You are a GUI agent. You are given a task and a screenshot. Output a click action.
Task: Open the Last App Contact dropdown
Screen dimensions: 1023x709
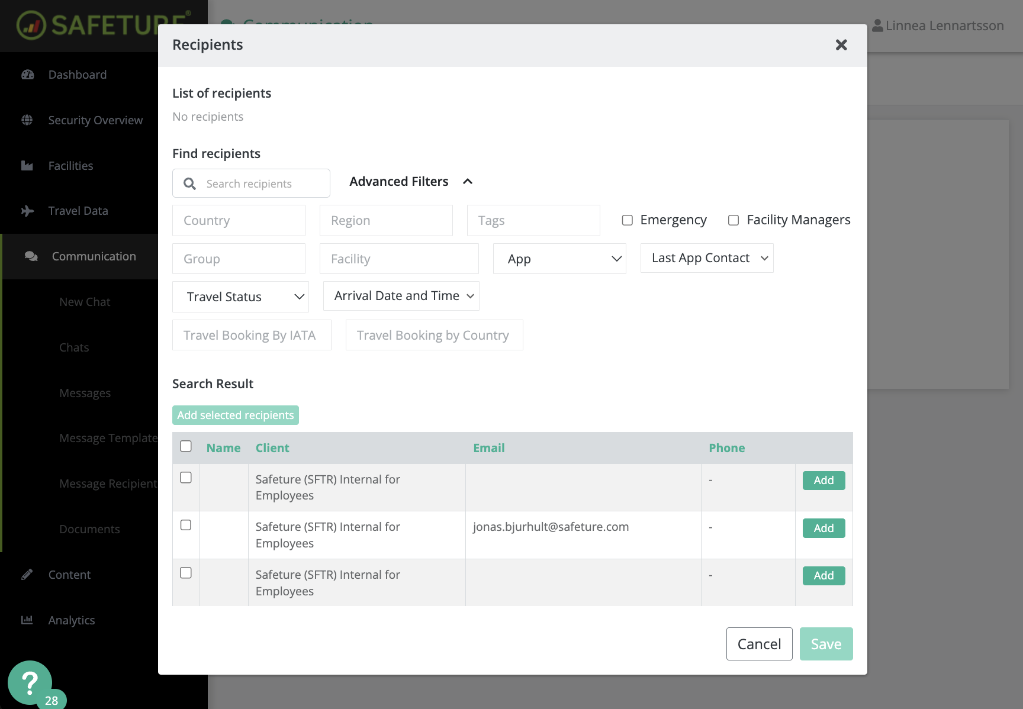[x=706, y=258]
